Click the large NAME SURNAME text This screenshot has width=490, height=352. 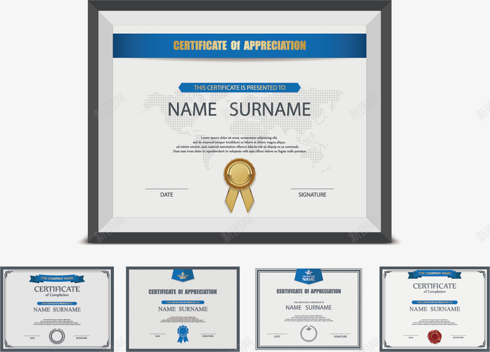click(239, 109)
